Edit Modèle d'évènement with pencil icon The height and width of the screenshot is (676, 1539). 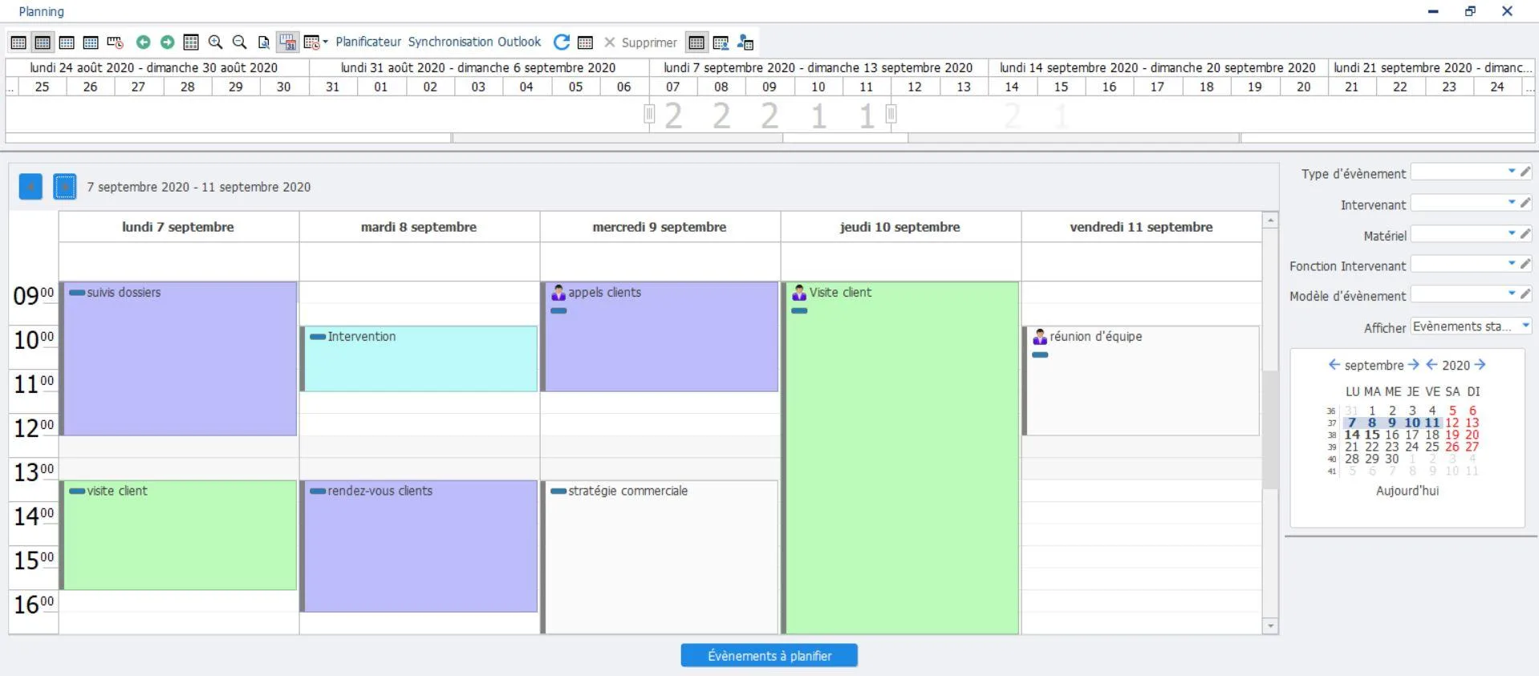[1525, 293]
